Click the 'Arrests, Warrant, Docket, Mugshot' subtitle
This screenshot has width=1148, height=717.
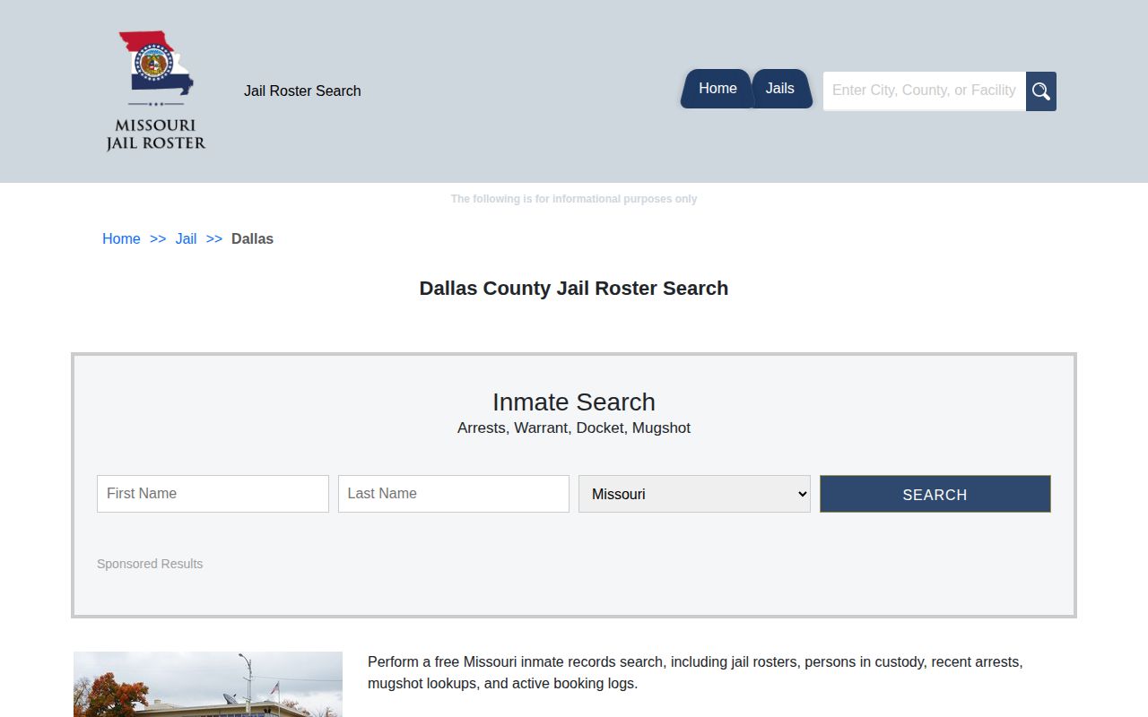[574, 428]
